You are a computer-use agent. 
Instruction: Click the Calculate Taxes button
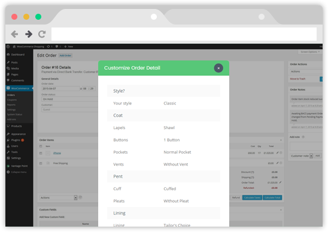coord(252,198)
